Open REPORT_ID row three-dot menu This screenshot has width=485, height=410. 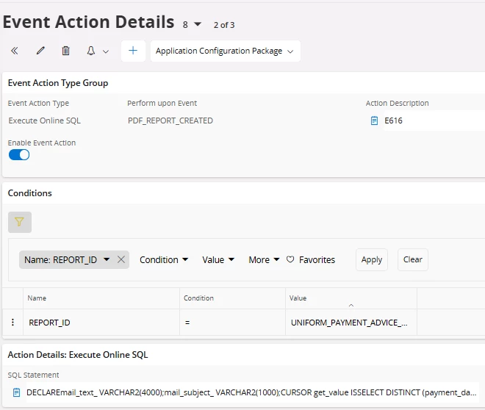12,323
